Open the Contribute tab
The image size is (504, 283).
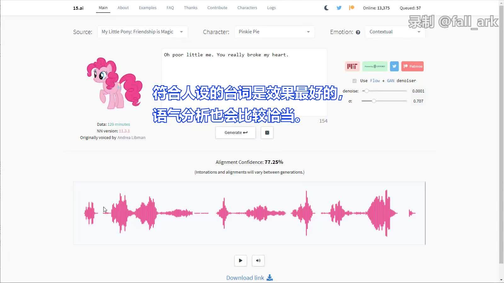coord(217,8)
